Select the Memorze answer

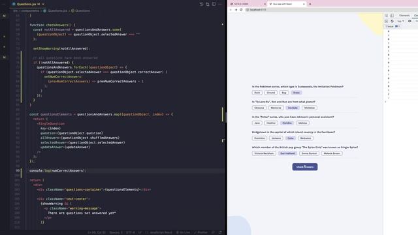(276, 108)
